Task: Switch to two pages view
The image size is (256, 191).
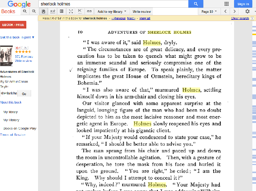Action: point(53,11)
